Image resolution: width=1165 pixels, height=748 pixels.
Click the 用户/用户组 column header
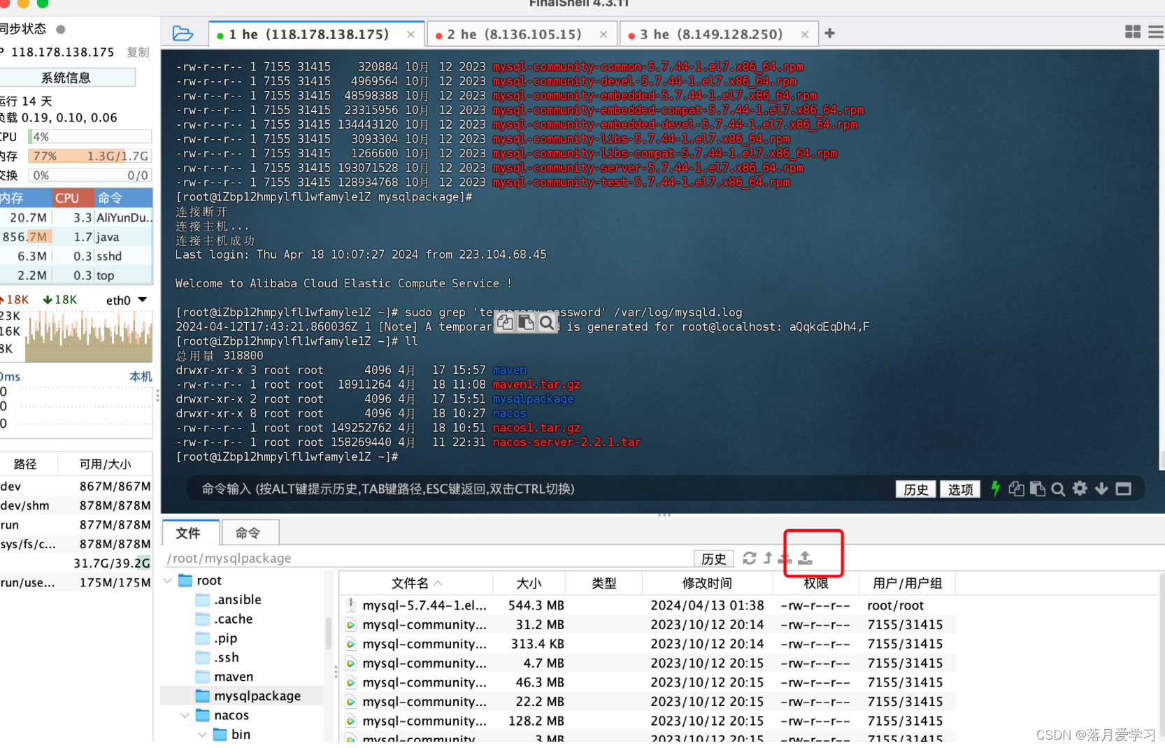[x=908, y=583]
